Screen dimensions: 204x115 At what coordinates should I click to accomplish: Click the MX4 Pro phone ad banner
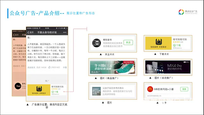coord(168,67)
